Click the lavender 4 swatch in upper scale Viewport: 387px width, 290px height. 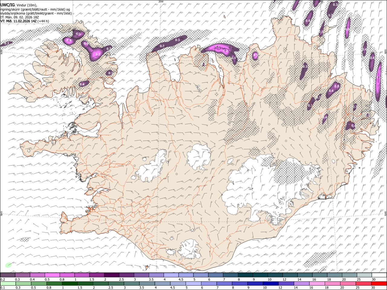(x=171, y=275)
